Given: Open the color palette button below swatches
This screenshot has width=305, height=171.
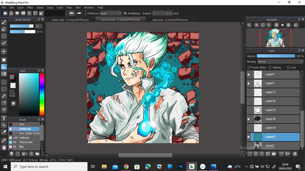Looking at the screenshot, I should pos(13,103).
